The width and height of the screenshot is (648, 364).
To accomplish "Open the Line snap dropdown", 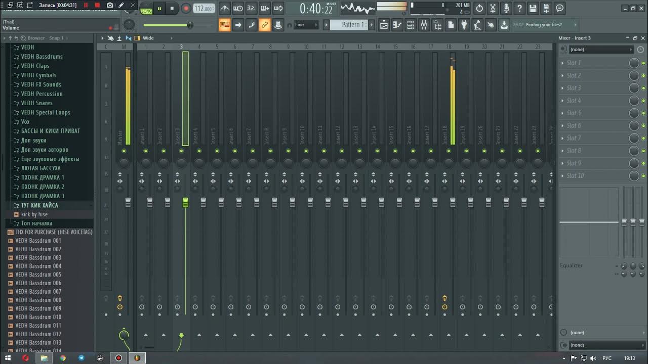I will [307, 25].
